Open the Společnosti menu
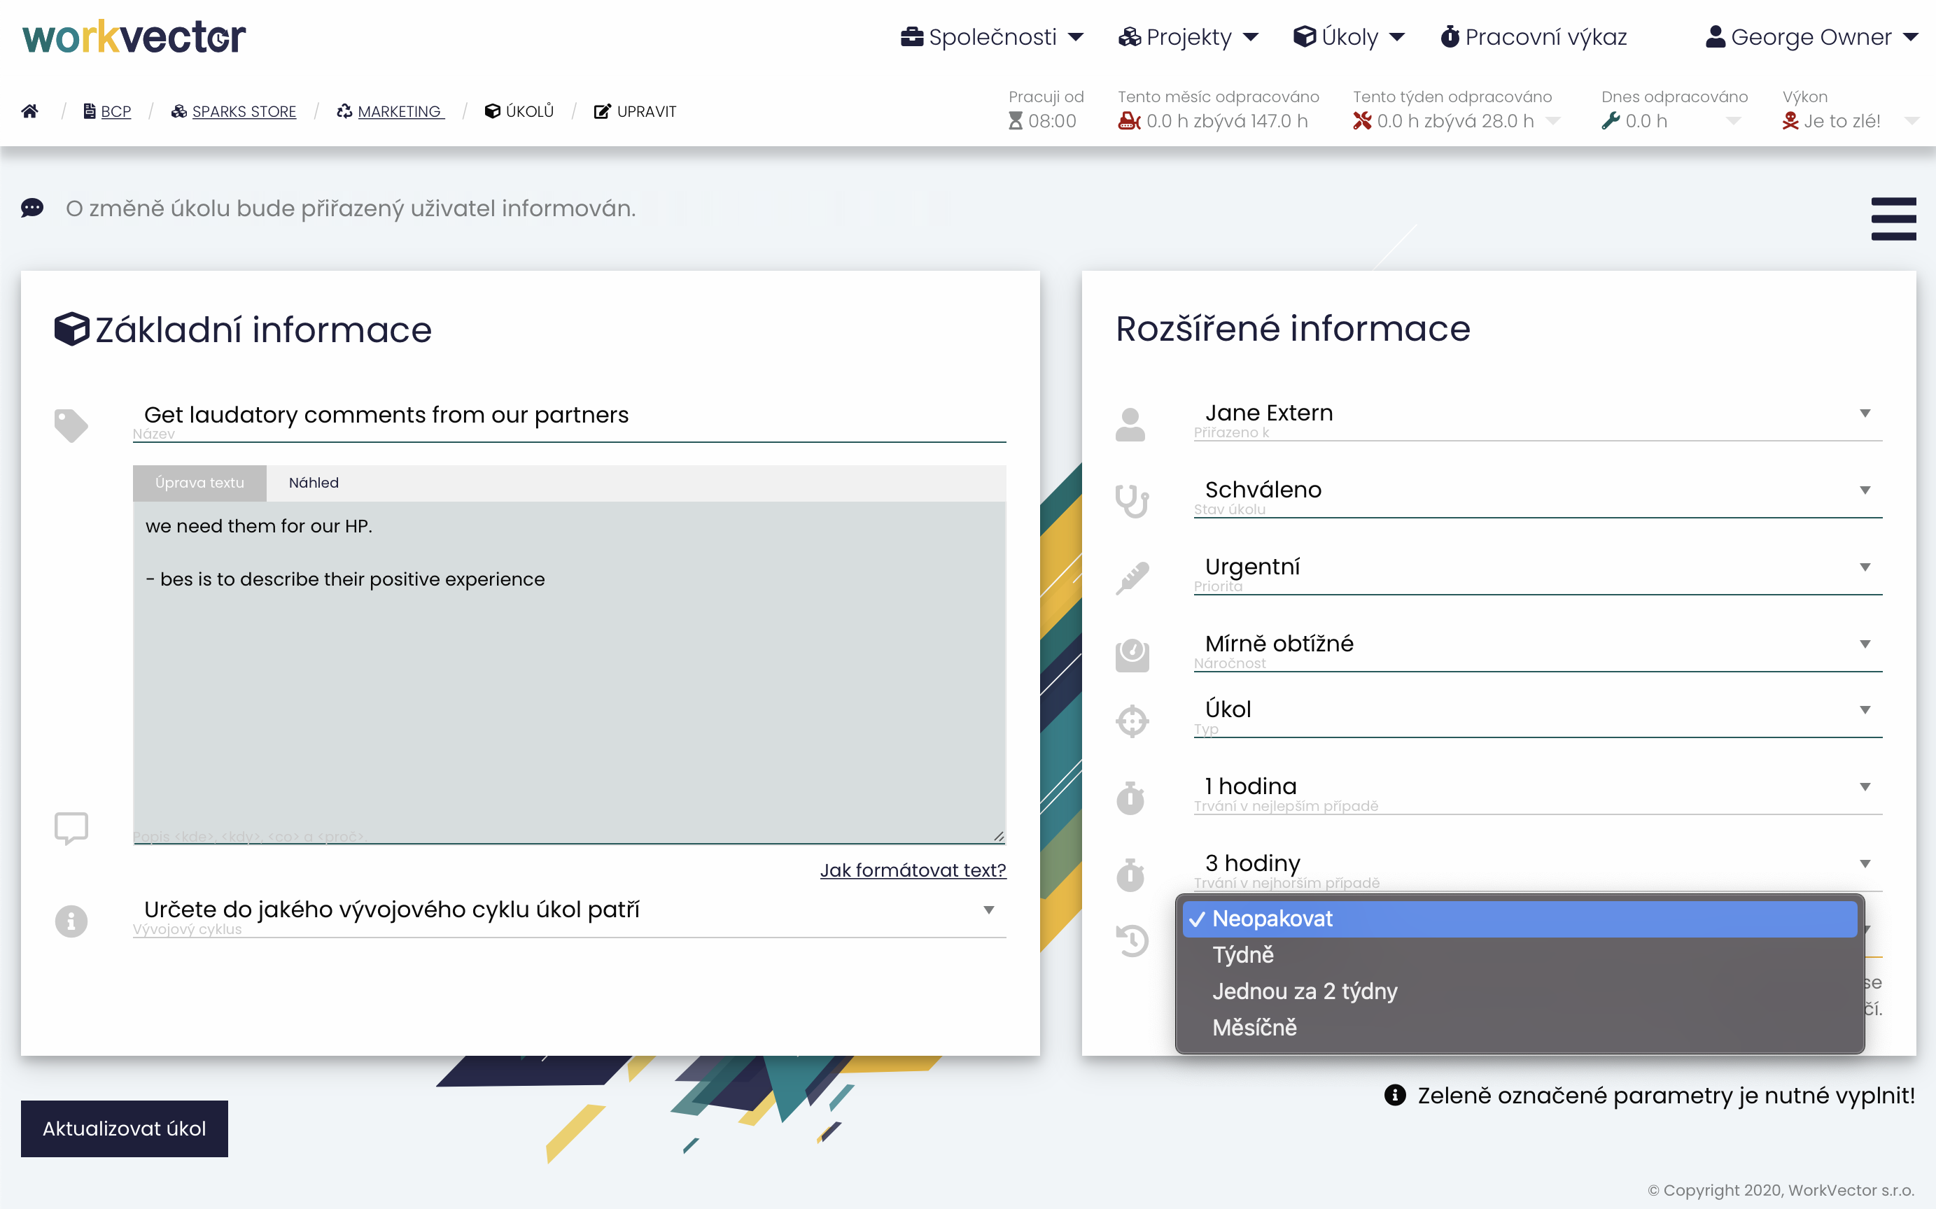 (992, 37)
